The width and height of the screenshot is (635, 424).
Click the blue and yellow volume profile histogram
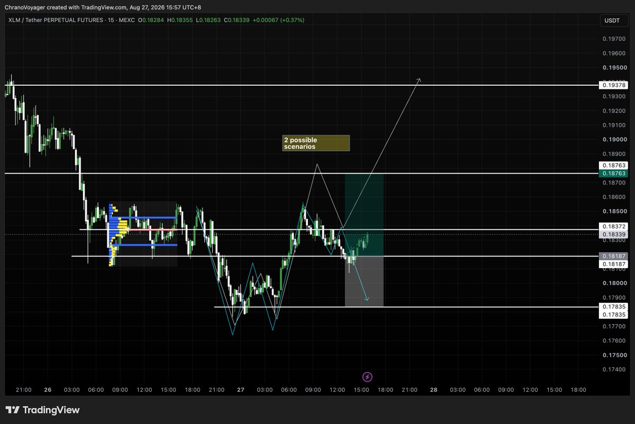tap(119, 235)
